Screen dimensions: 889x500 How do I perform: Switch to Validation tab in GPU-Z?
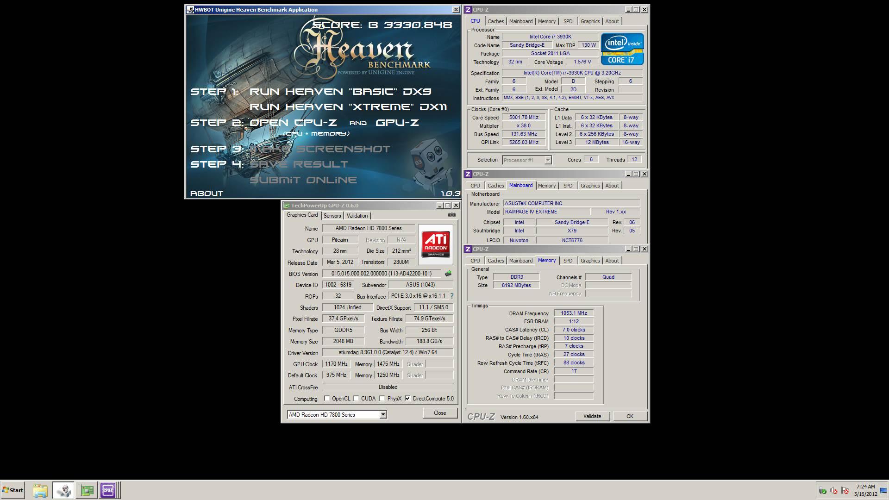tap(357, 216)
